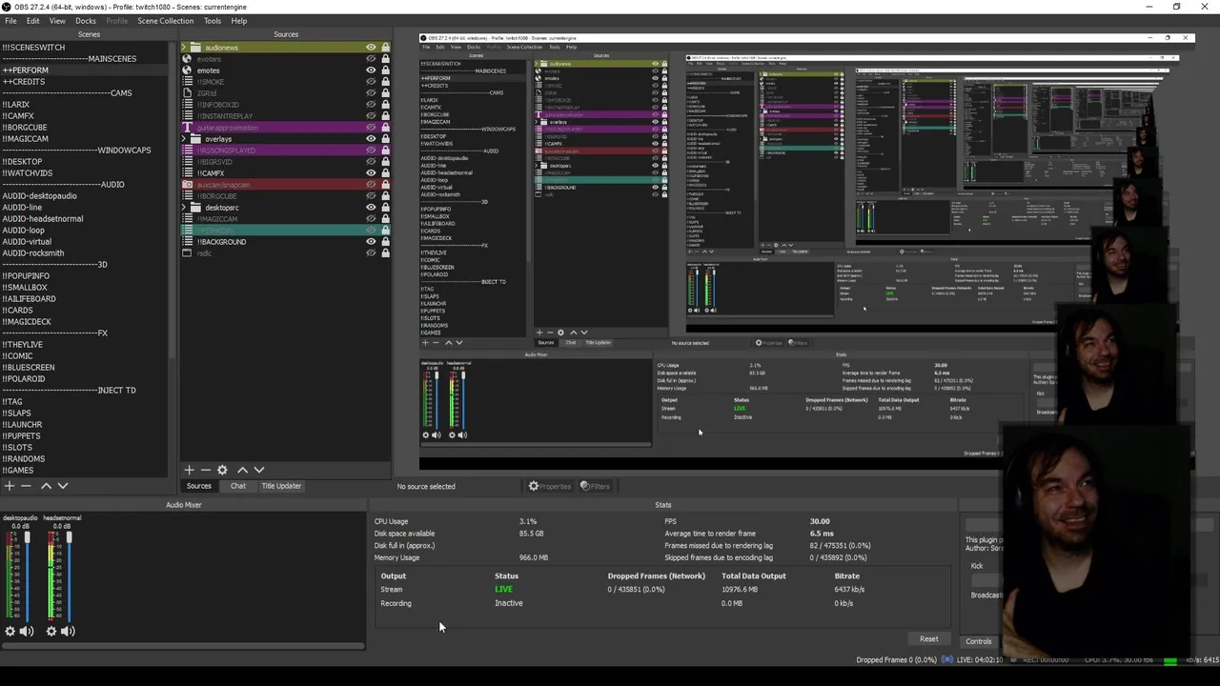Expand the overlays group
Viewport: 1220px width, 686px height.
pyautogui.click(x=185, y=139)
